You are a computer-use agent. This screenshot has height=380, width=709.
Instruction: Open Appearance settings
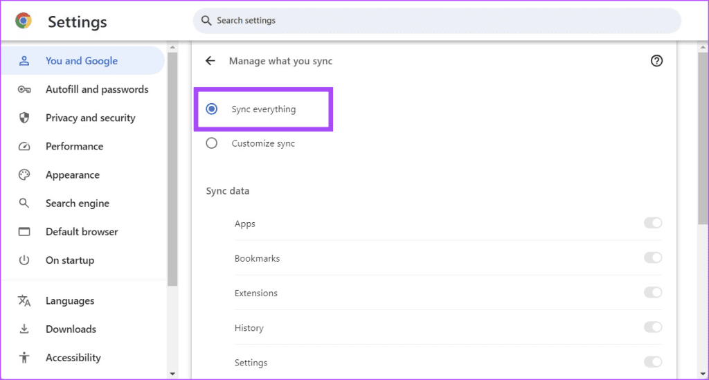pyautogui.click(x=84, y=174)
